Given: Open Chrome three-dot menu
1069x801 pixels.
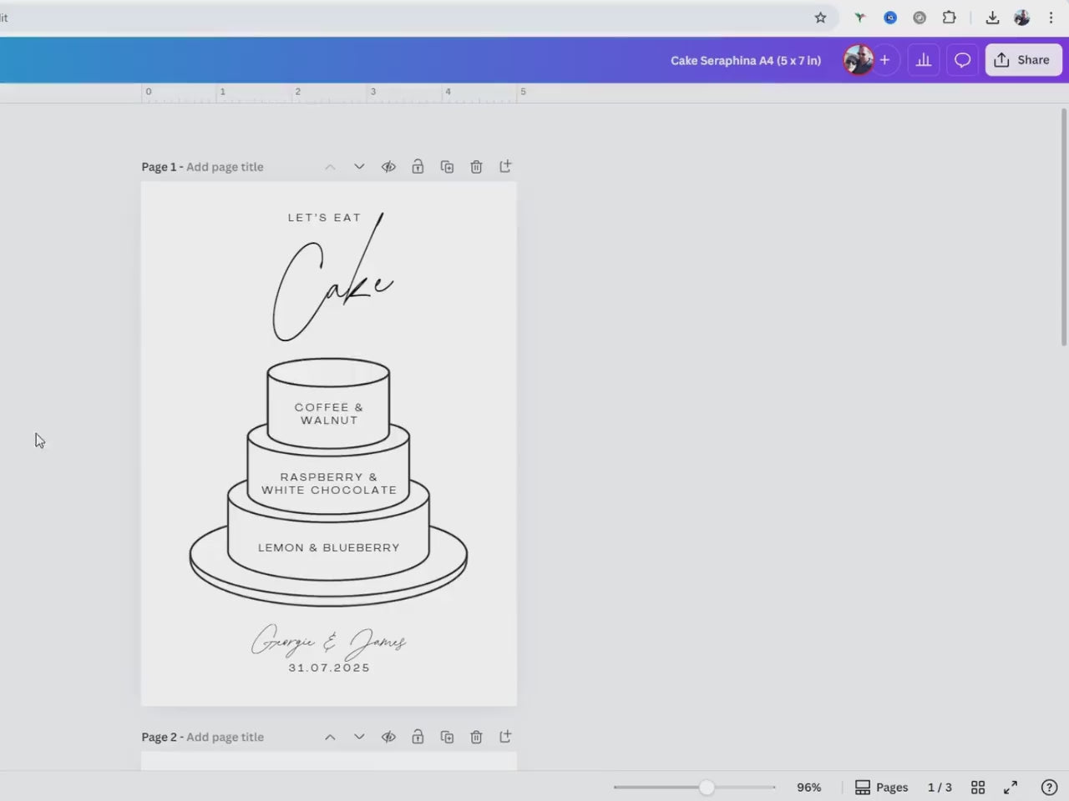Looking at the screenshot, I should point(1051,18).
